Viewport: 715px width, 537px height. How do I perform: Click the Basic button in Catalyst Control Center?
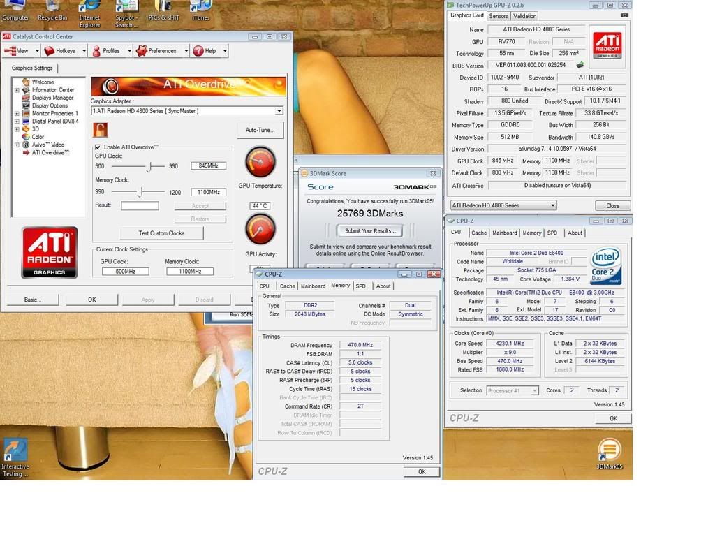[32, 300]
